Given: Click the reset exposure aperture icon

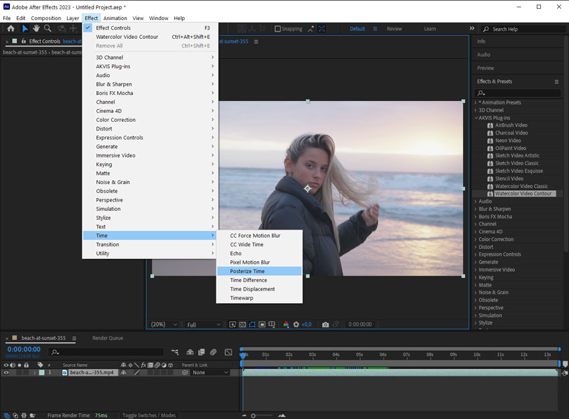Looking at the screenshot, I should (x=296, y=325).
